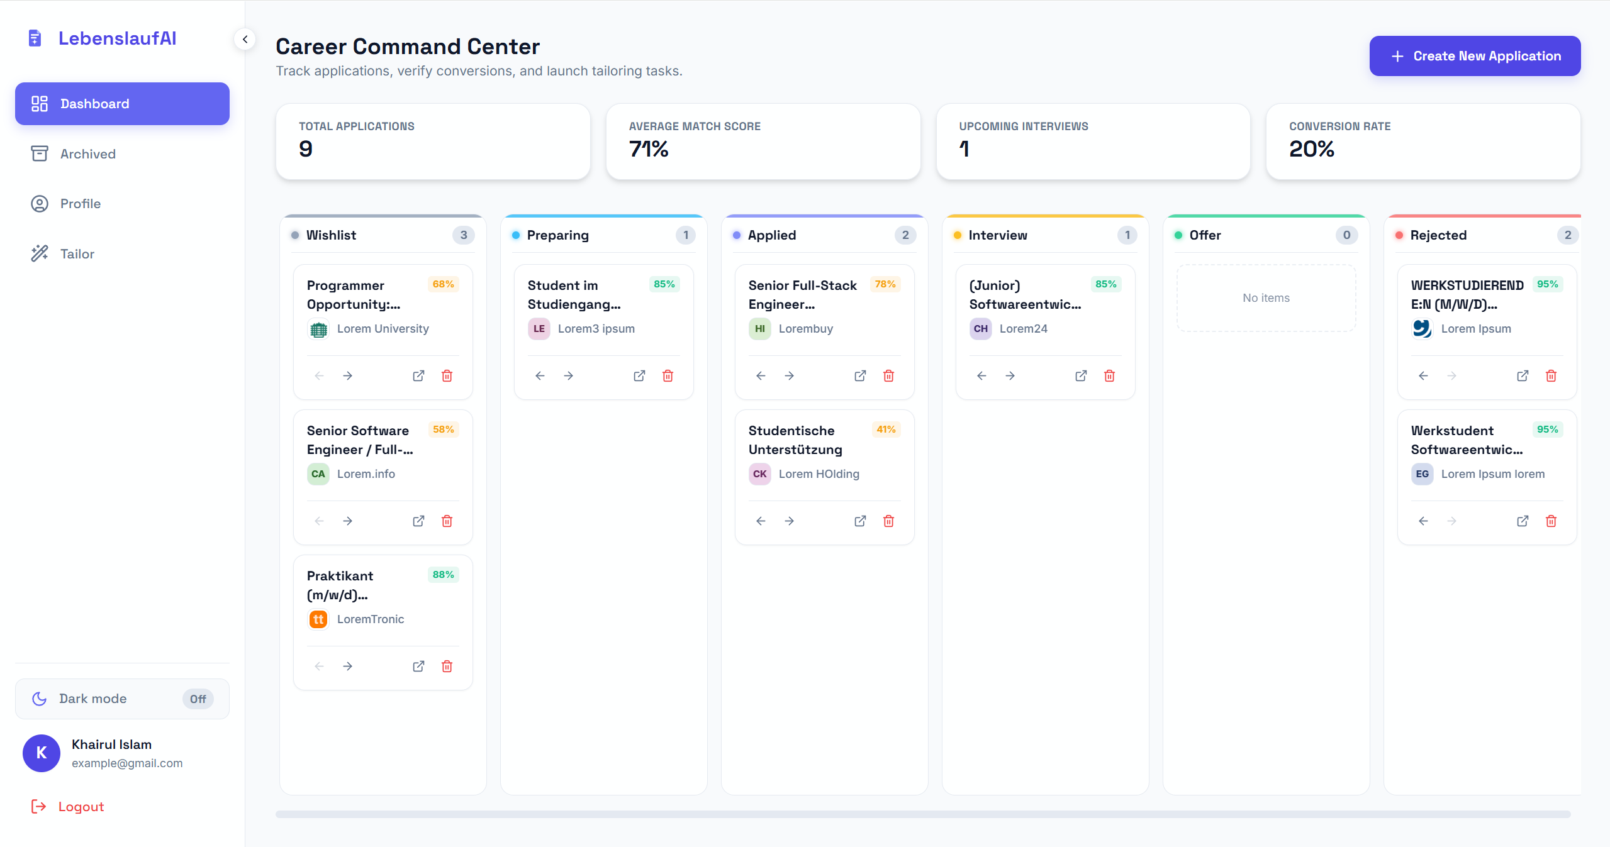The image size is (1610, 847).
Task: Move Junior Softwareentwickler card forward
Action: click(1010, 376)
